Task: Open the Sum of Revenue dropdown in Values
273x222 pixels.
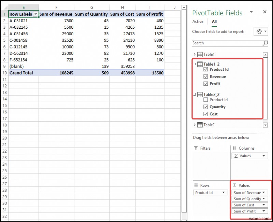Action: coord(263,192)
